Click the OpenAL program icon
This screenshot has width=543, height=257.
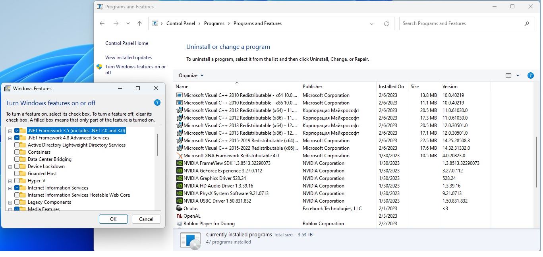pos(180,216)
